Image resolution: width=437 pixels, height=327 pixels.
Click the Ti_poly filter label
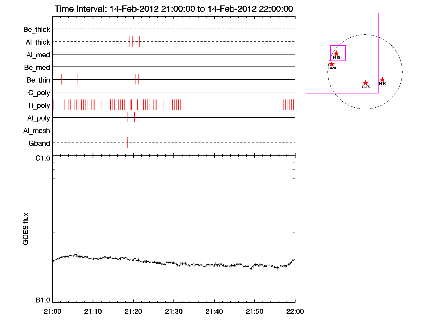pos(39,105)
